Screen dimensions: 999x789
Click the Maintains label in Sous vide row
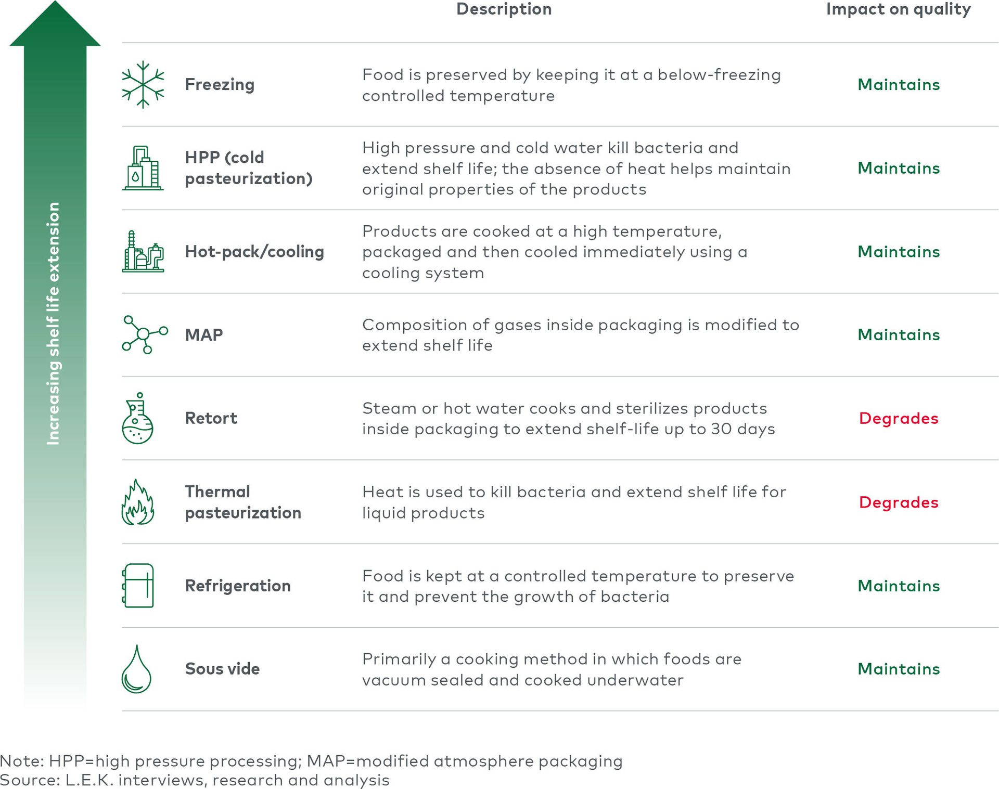click(x=899, y=669)
